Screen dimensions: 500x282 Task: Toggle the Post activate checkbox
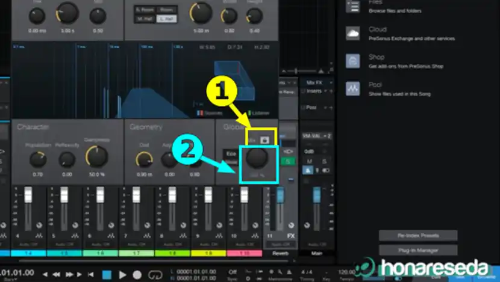click(x=303, y=108)
